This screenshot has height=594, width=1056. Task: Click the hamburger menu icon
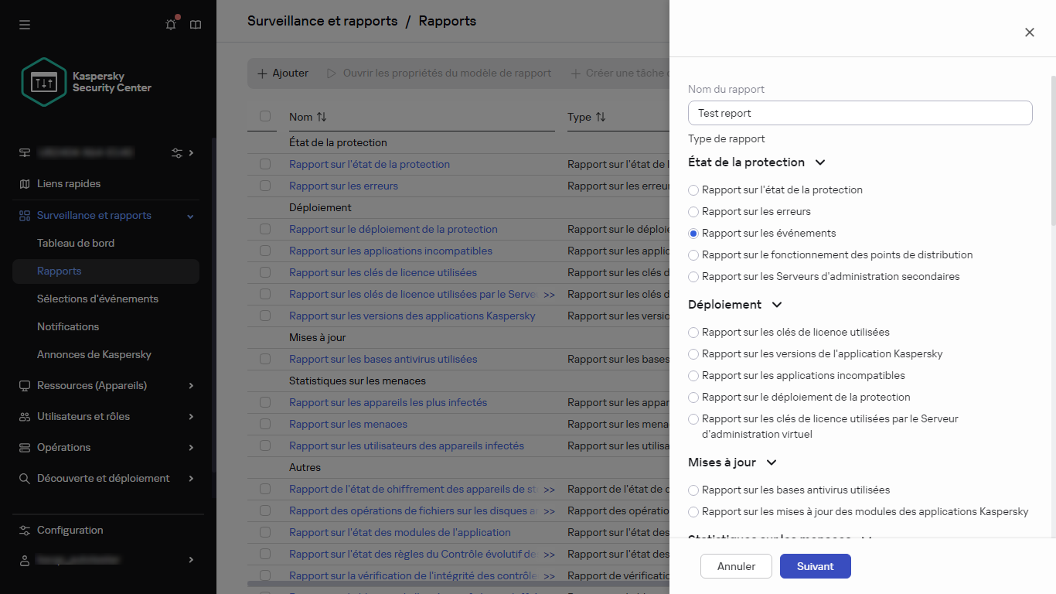(x=25, y=25)
